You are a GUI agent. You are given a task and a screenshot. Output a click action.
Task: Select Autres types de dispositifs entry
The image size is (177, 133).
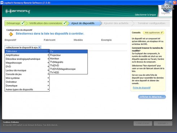pos(27,90)
